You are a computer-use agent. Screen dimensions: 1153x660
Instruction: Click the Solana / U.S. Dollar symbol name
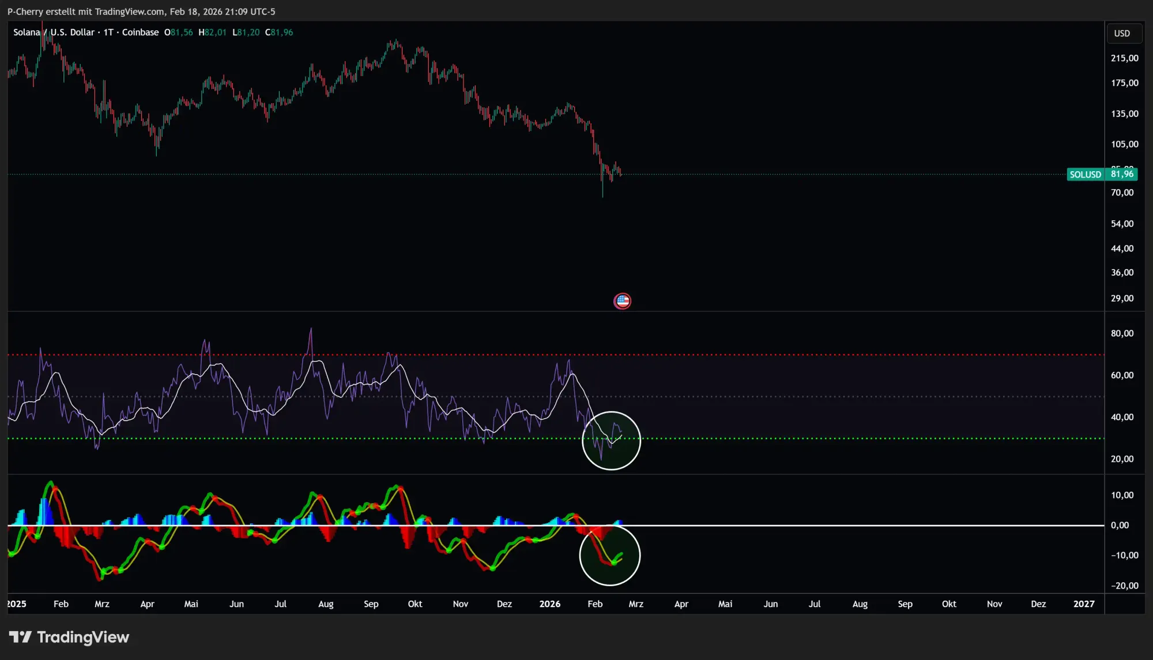click(55, 32)
